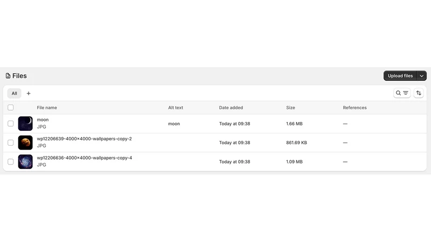Open the sort options arrows icon
Screen dimensions: 431x242
(419, 93)
